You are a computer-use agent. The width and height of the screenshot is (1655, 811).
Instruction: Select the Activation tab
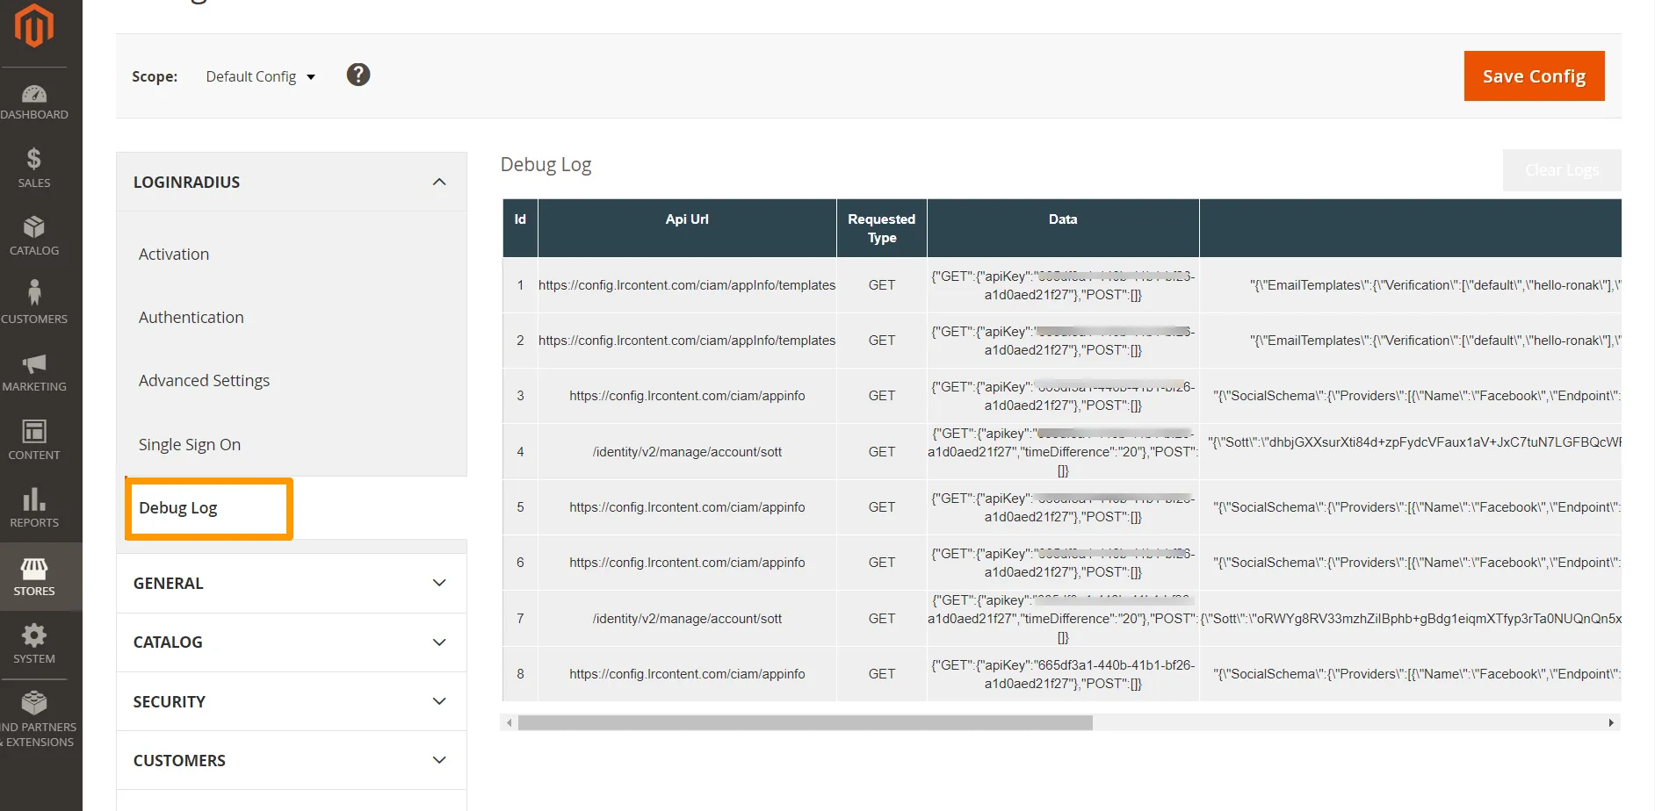pos(174,255)
